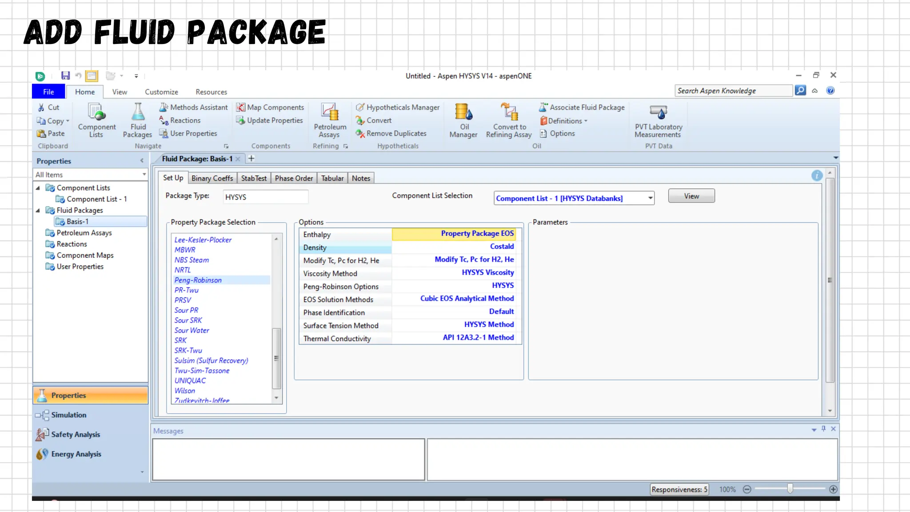Image resolution: width=910 pixels, height=512 pixels.
Task: Open Options in Oil group
Action: pyautogui.click(x=557, y=133)
